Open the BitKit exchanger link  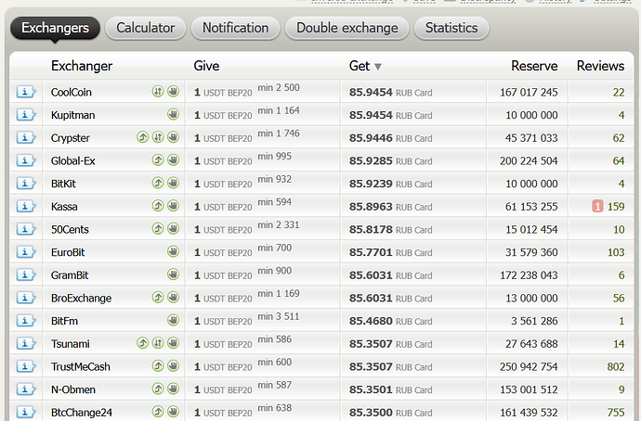[x=63, y=184]
